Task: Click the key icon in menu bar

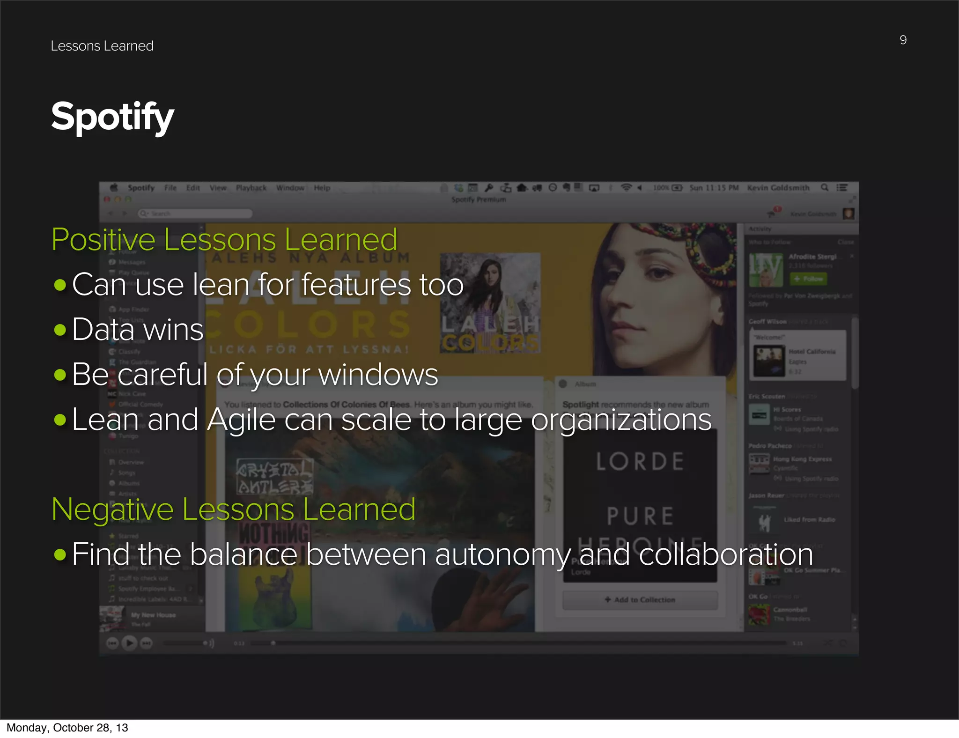Action: pyautogui.click(x=489, y=188)
